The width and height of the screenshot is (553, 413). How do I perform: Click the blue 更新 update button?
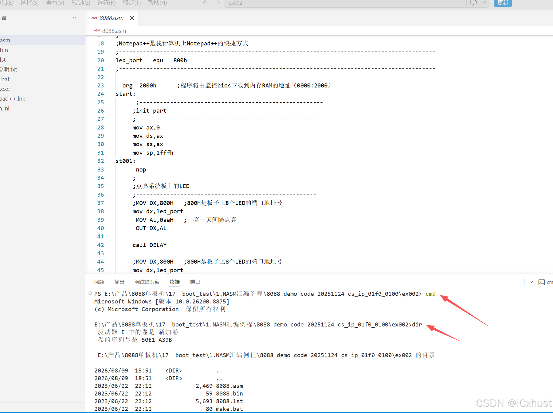[503, 3]
